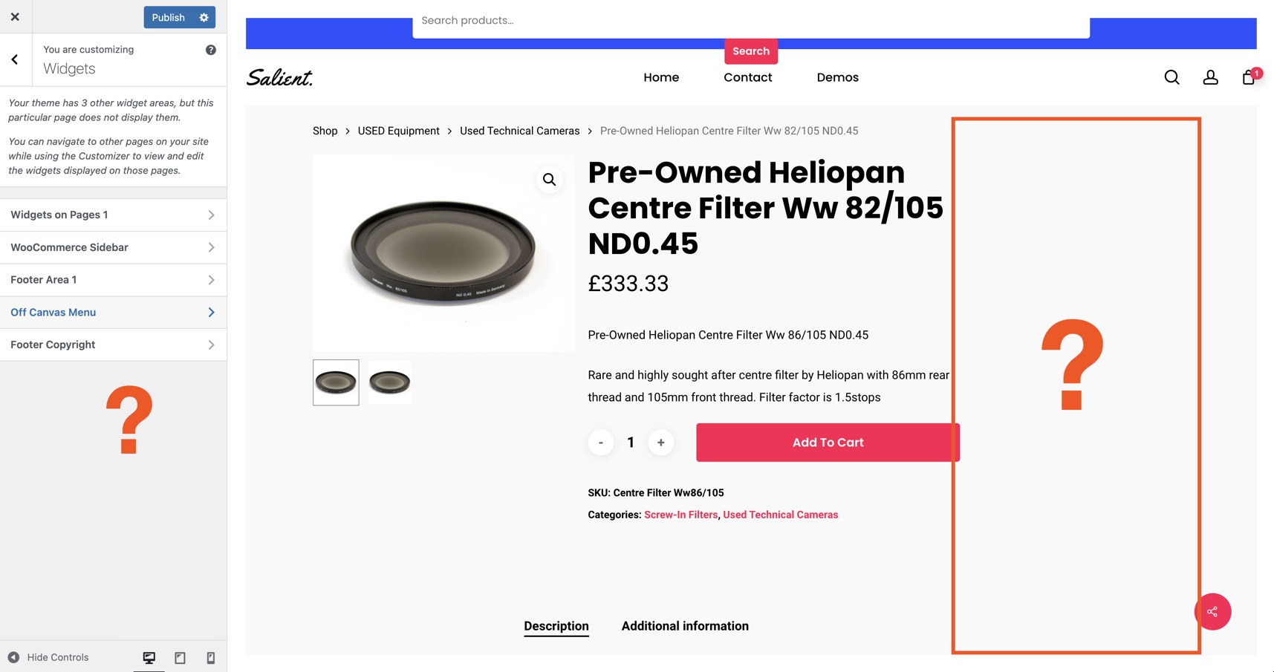Switch to desktop preview mode
The width and height of the screenshot is (1274, 672).
click(149, 658)
